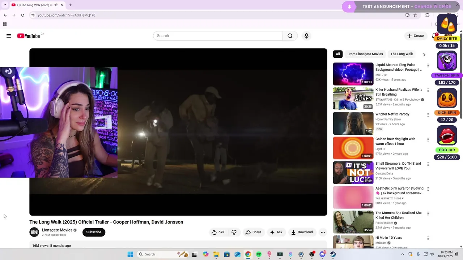The image size is (463, 260).
Task: Bookmark this page with star icon
Action: (x=415, y=15)
